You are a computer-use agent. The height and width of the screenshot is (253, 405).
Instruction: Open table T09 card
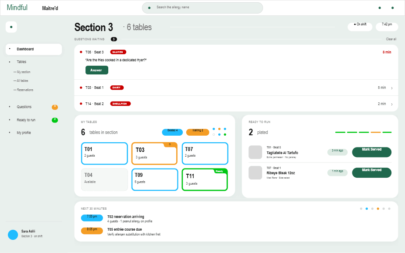click(155, 179)
